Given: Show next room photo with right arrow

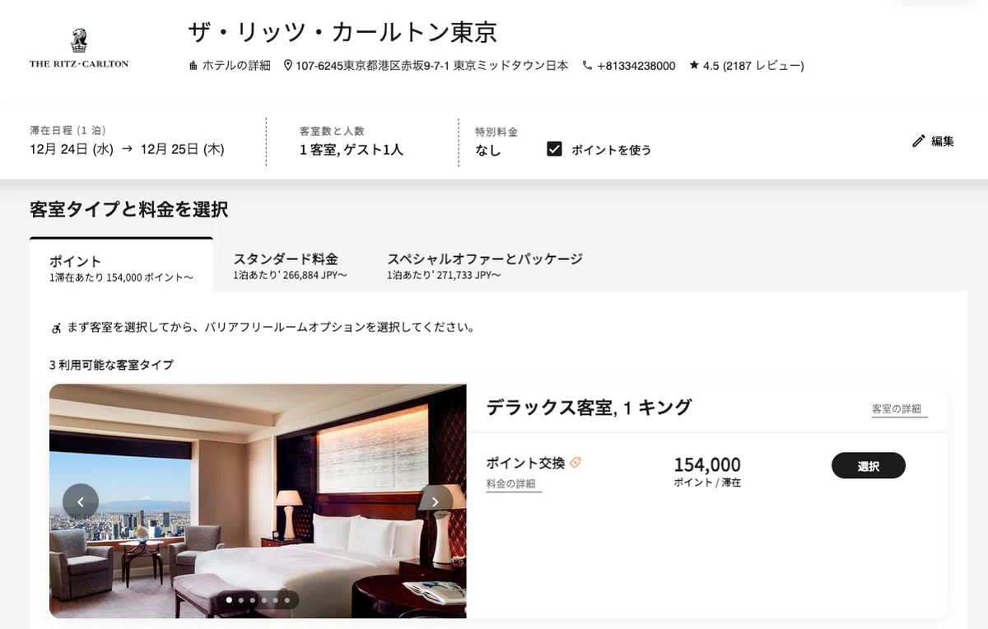Looking at the screenshot, I should tap(436, 501).
